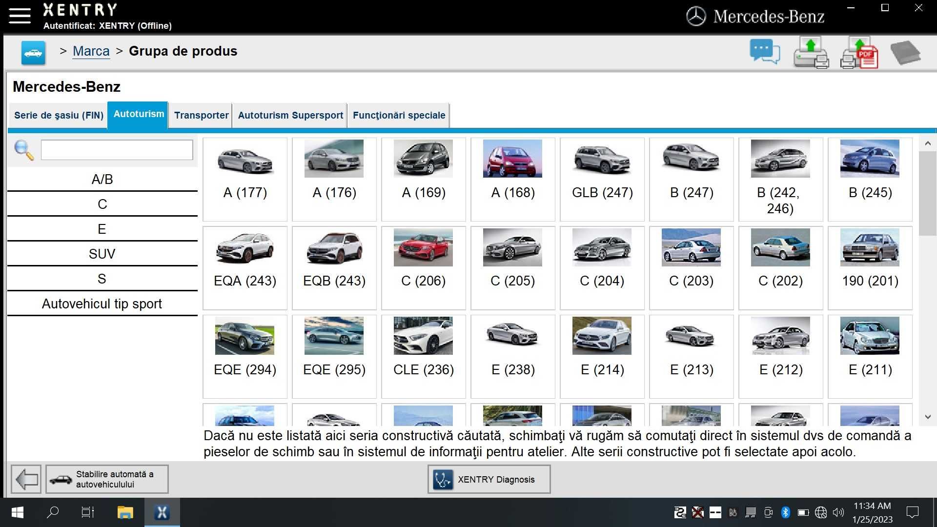Select the E (238) model tile
This screenshot has width=937, height=527.
513,357
